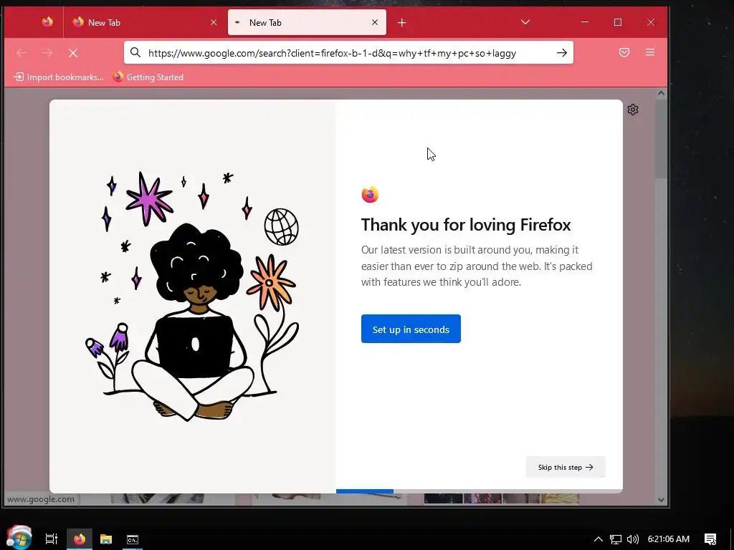Expand the list all tabs dropdown
Viewport: 734px width, 550px height.
[x=525, y=22]
